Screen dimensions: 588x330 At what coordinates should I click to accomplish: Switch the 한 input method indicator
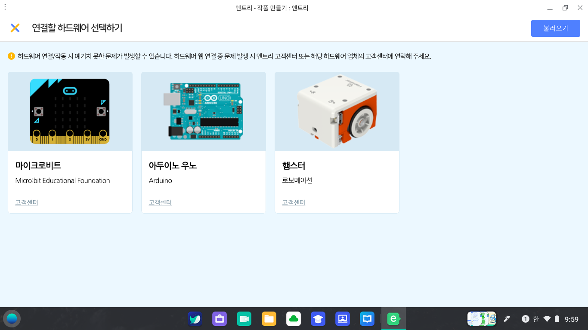tap(536, 319)
